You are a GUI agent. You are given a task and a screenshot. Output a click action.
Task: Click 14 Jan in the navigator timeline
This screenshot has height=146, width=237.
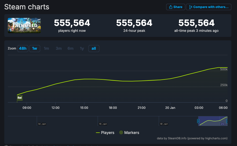pos(42,124)
